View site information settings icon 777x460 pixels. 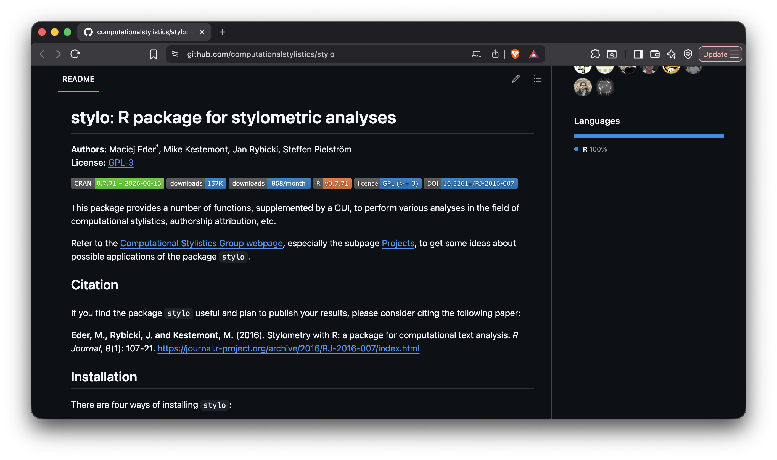[175, 54]
